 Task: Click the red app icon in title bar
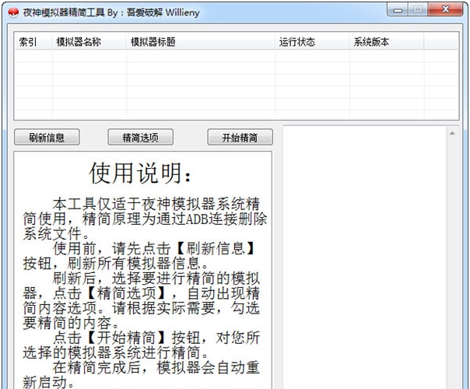[x=13, y=12]
